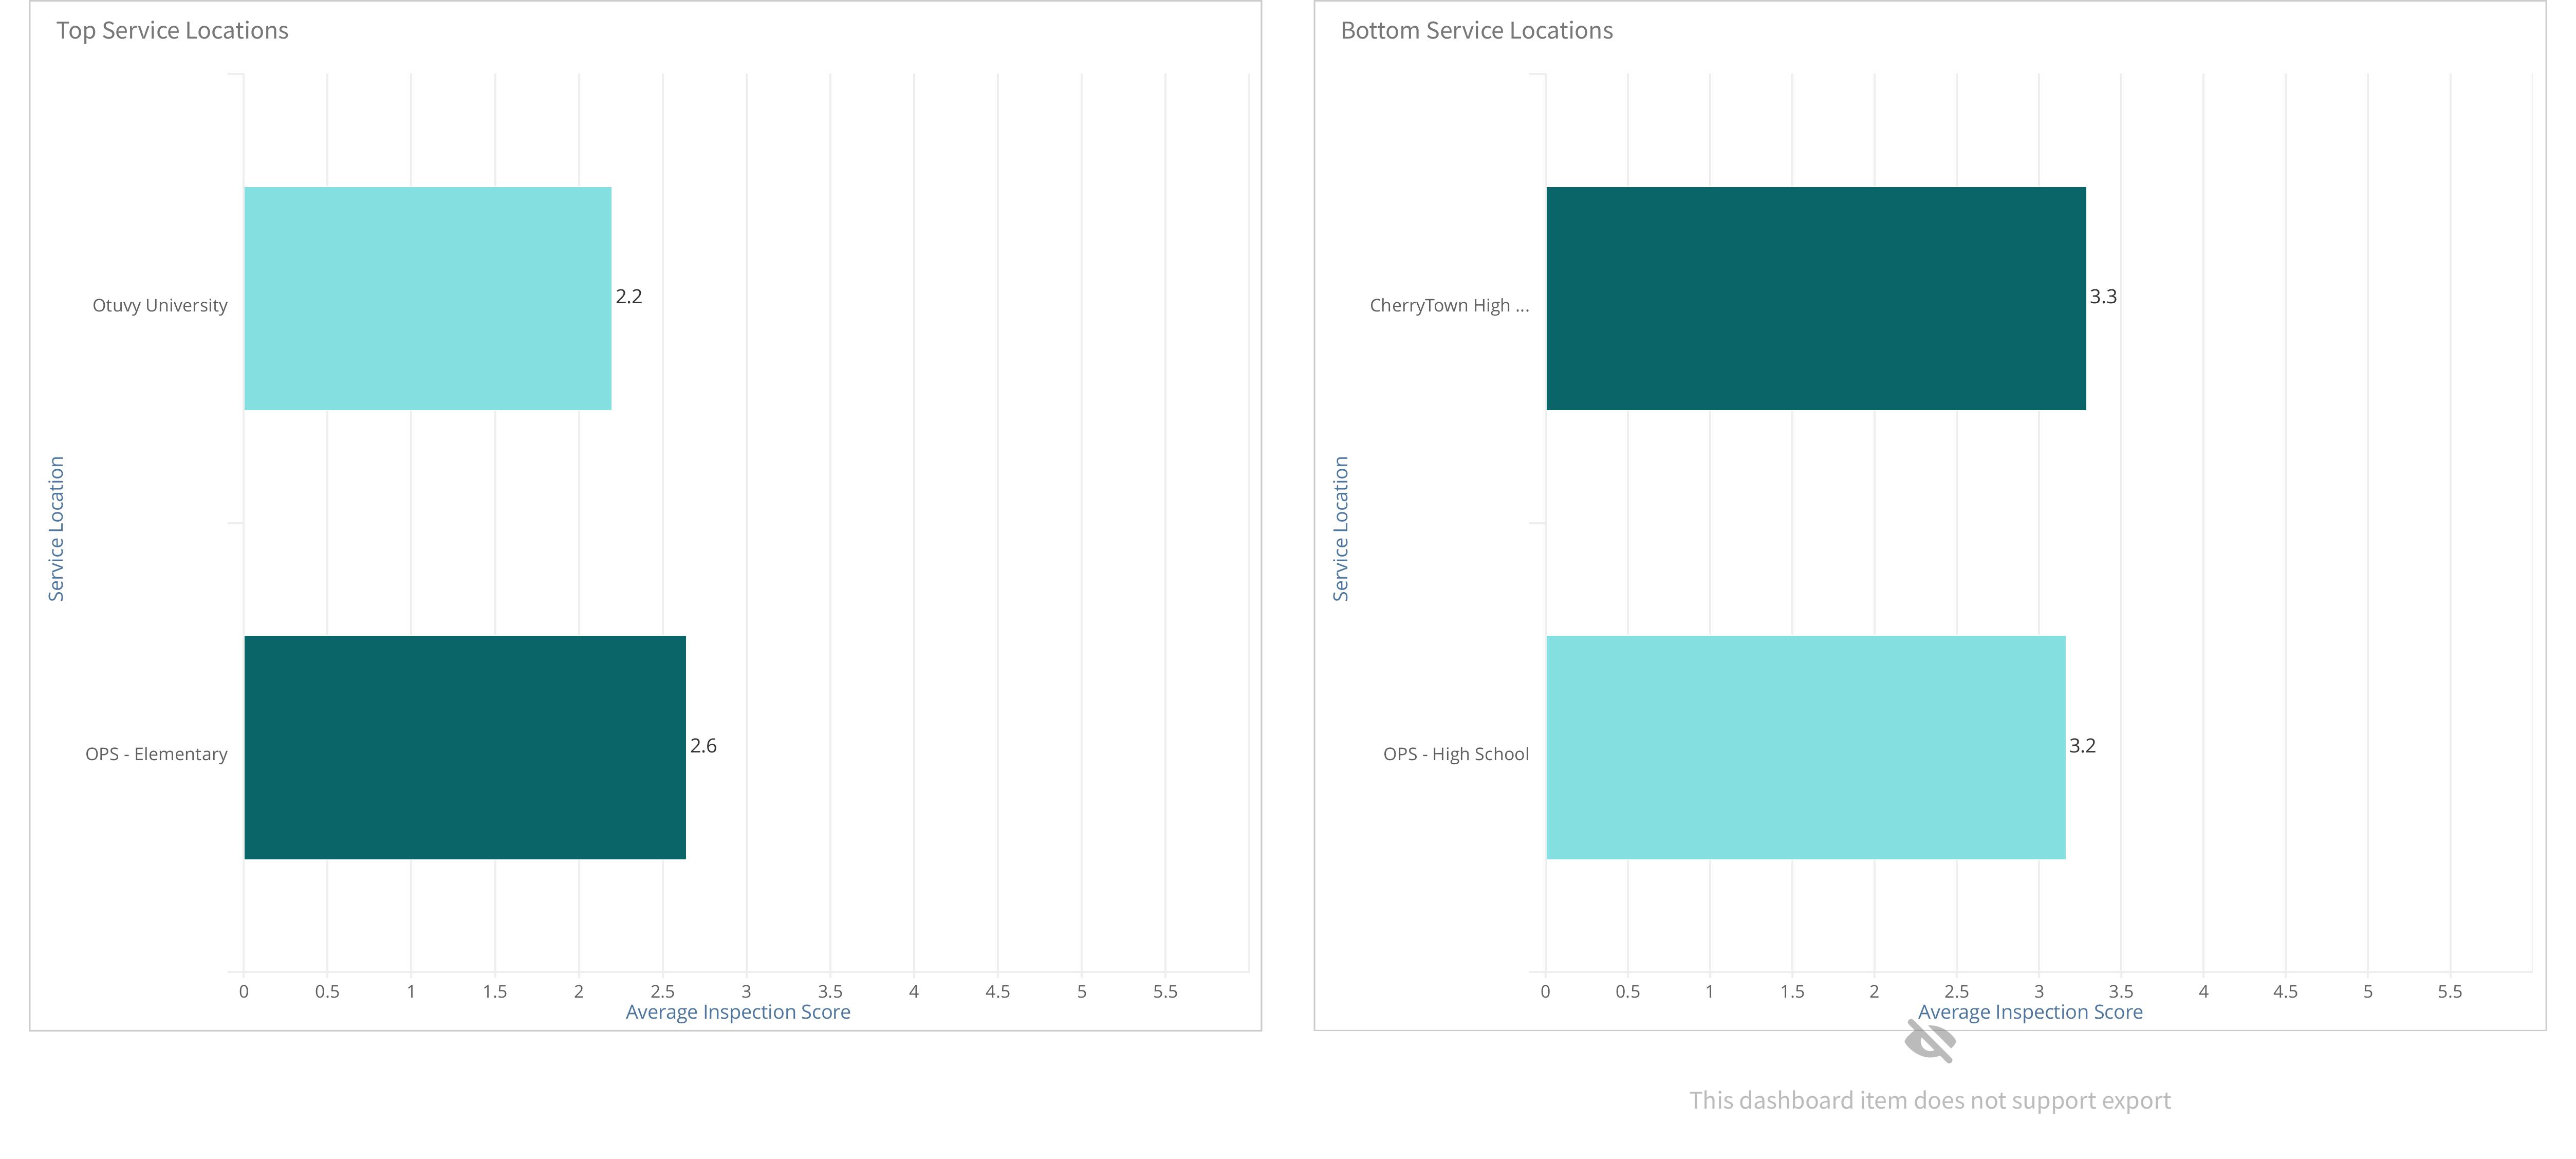Click the 3.3 value data label

(2103, 296)
